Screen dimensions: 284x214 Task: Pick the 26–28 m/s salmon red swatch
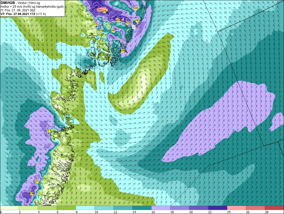[256, 208]
